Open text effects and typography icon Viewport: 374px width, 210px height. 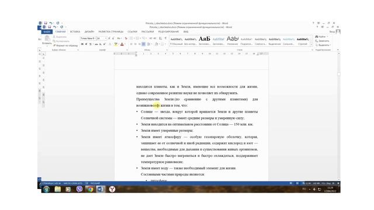point(110,44)
